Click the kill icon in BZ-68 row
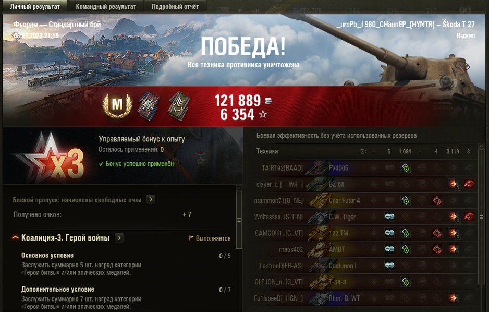489x312 pixels. tap(469, 184)
